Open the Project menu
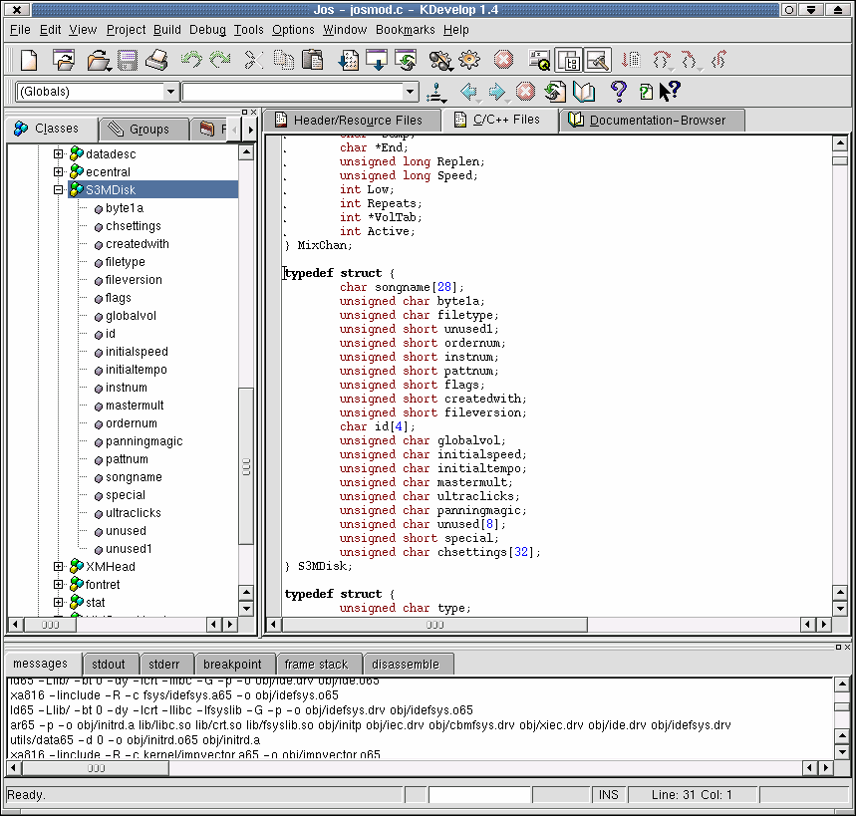Viewport: 856px width, 816px height. coord(126,30)
